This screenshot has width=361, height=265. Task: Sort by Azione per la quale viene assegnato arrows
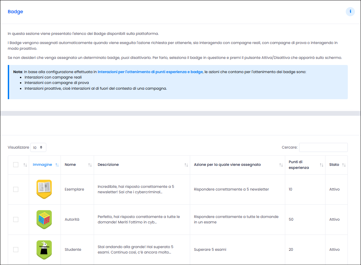click(281, 165)
